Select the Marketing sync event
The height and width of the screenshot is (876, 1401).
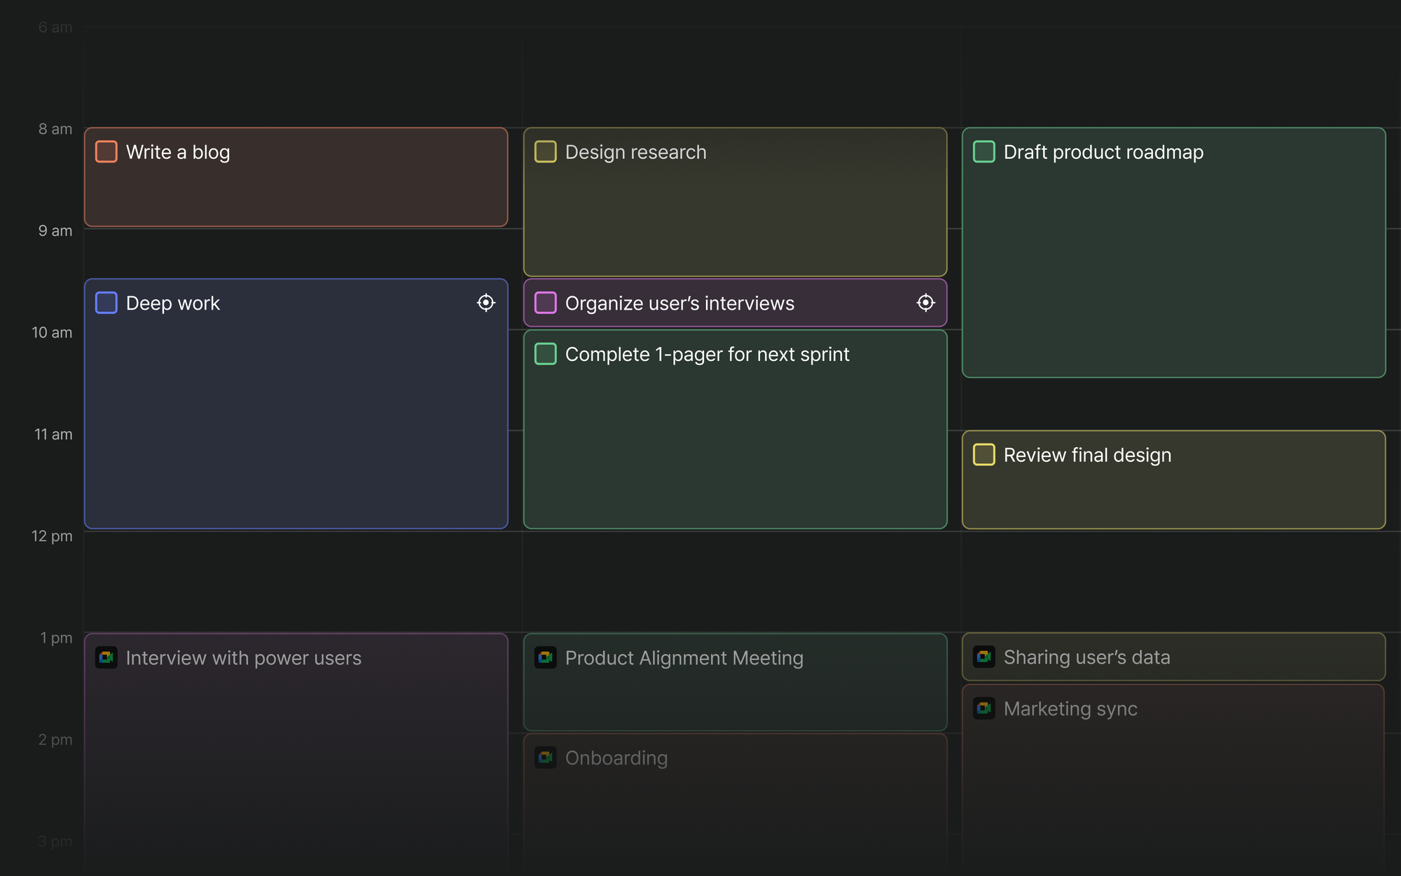[1070, 709]
